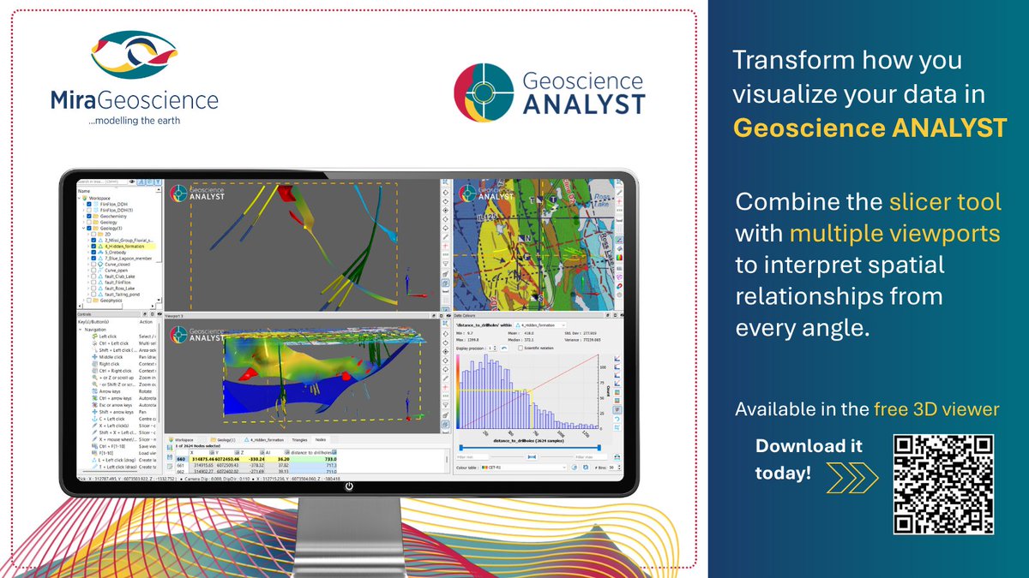Select 2_Missi_Group_Fluvial item in tree

129,240
